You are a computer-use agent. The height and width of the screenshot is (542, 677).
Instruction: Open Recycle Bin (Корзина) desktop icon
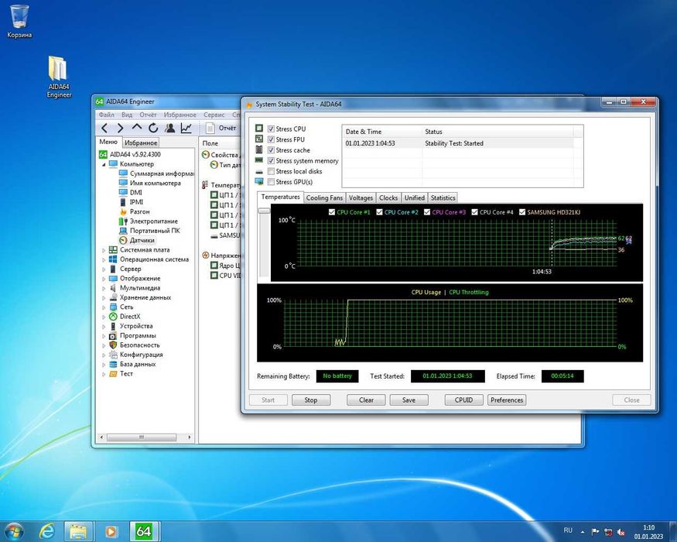pos(19,21)
